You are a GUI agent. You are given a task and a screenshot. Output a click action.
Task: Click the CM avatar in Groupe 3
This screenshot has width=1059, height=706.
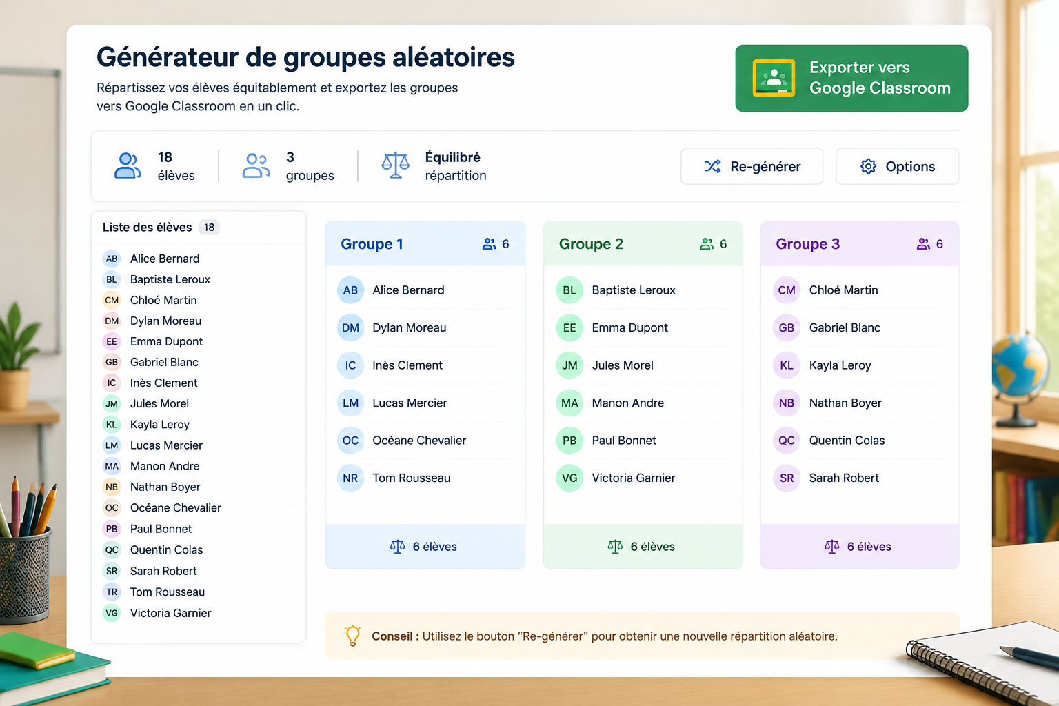(x=787, y=290)
